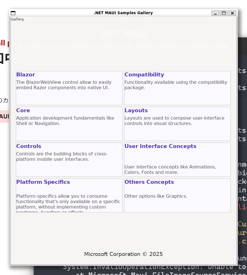247x275 pixels.
Task: Open User Interface Concepts heading
Action: point(160,146)
